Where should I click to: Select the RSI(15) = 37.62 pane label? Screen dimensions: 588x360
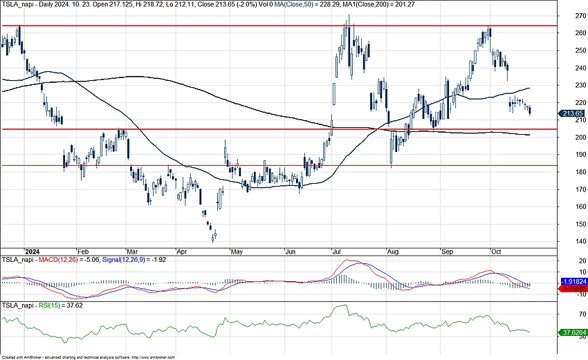(61, 305)
